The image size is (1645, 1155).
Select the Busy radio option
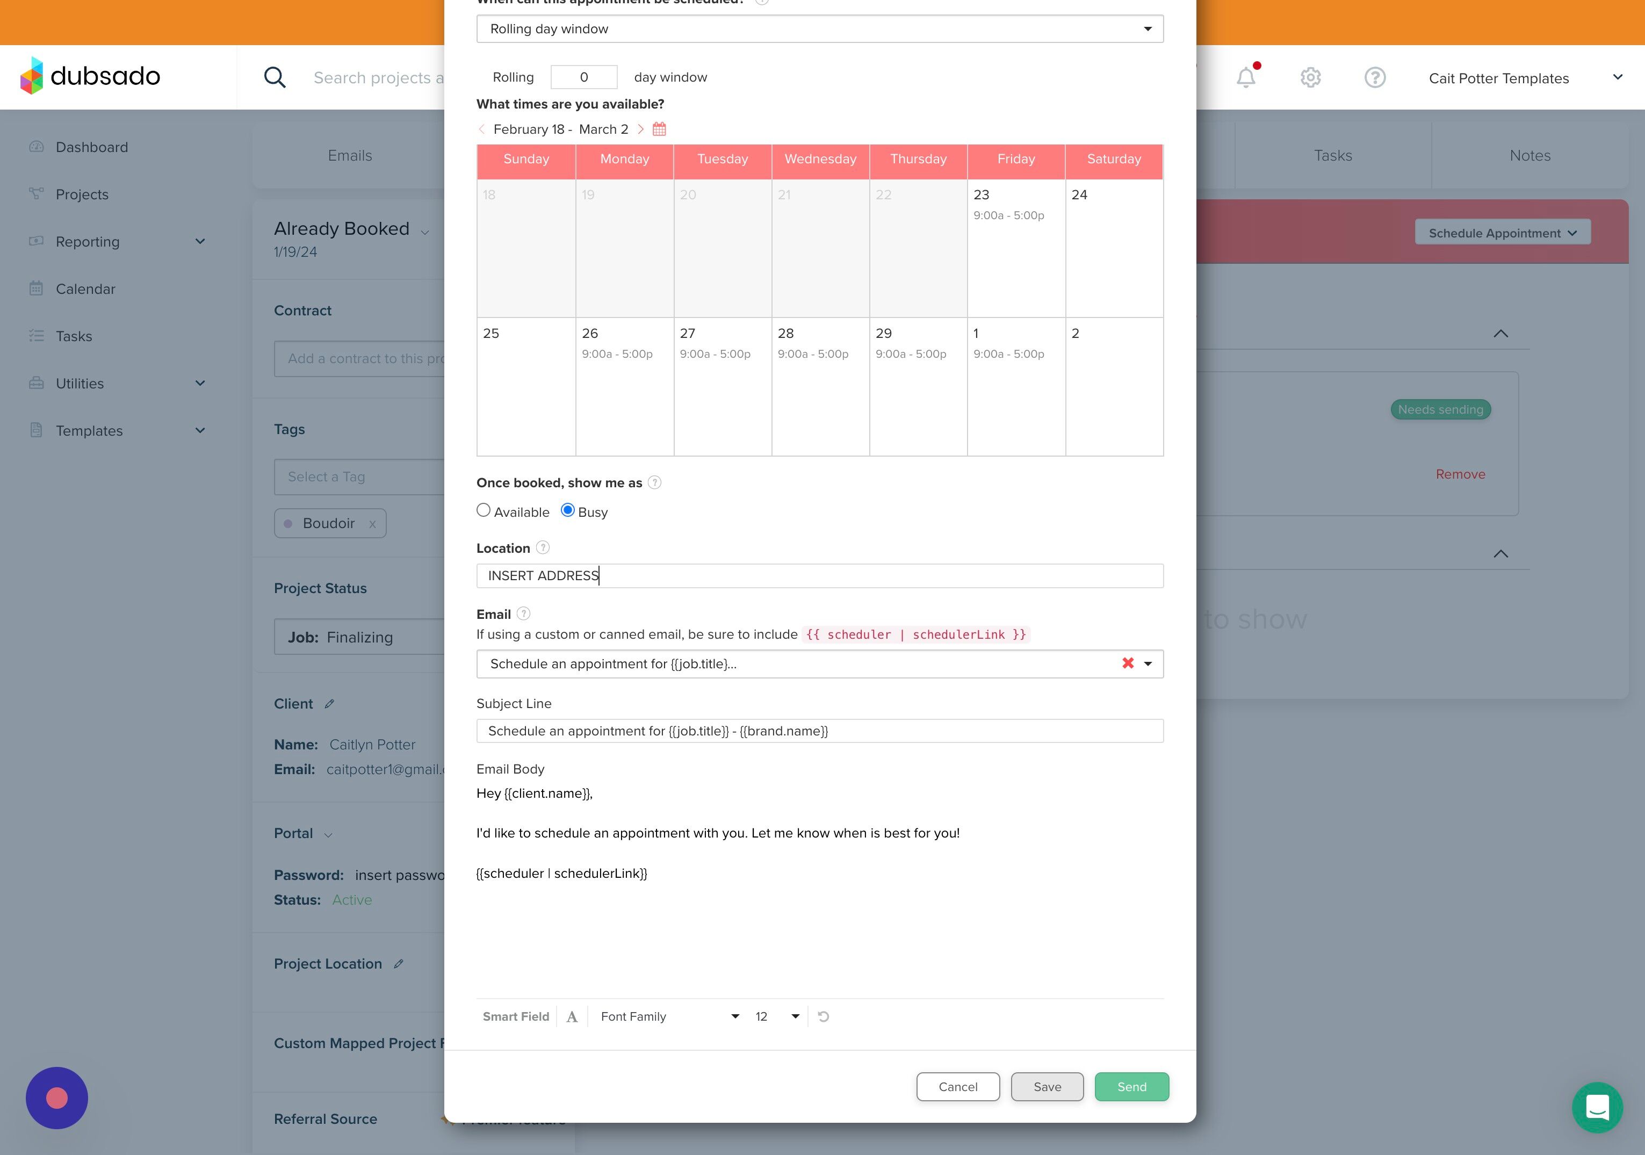click(x=567, y=510)
